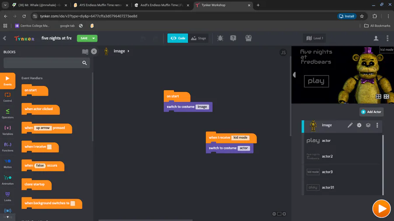
Task: Open the Events block category
Action: (x=7, y=81)
